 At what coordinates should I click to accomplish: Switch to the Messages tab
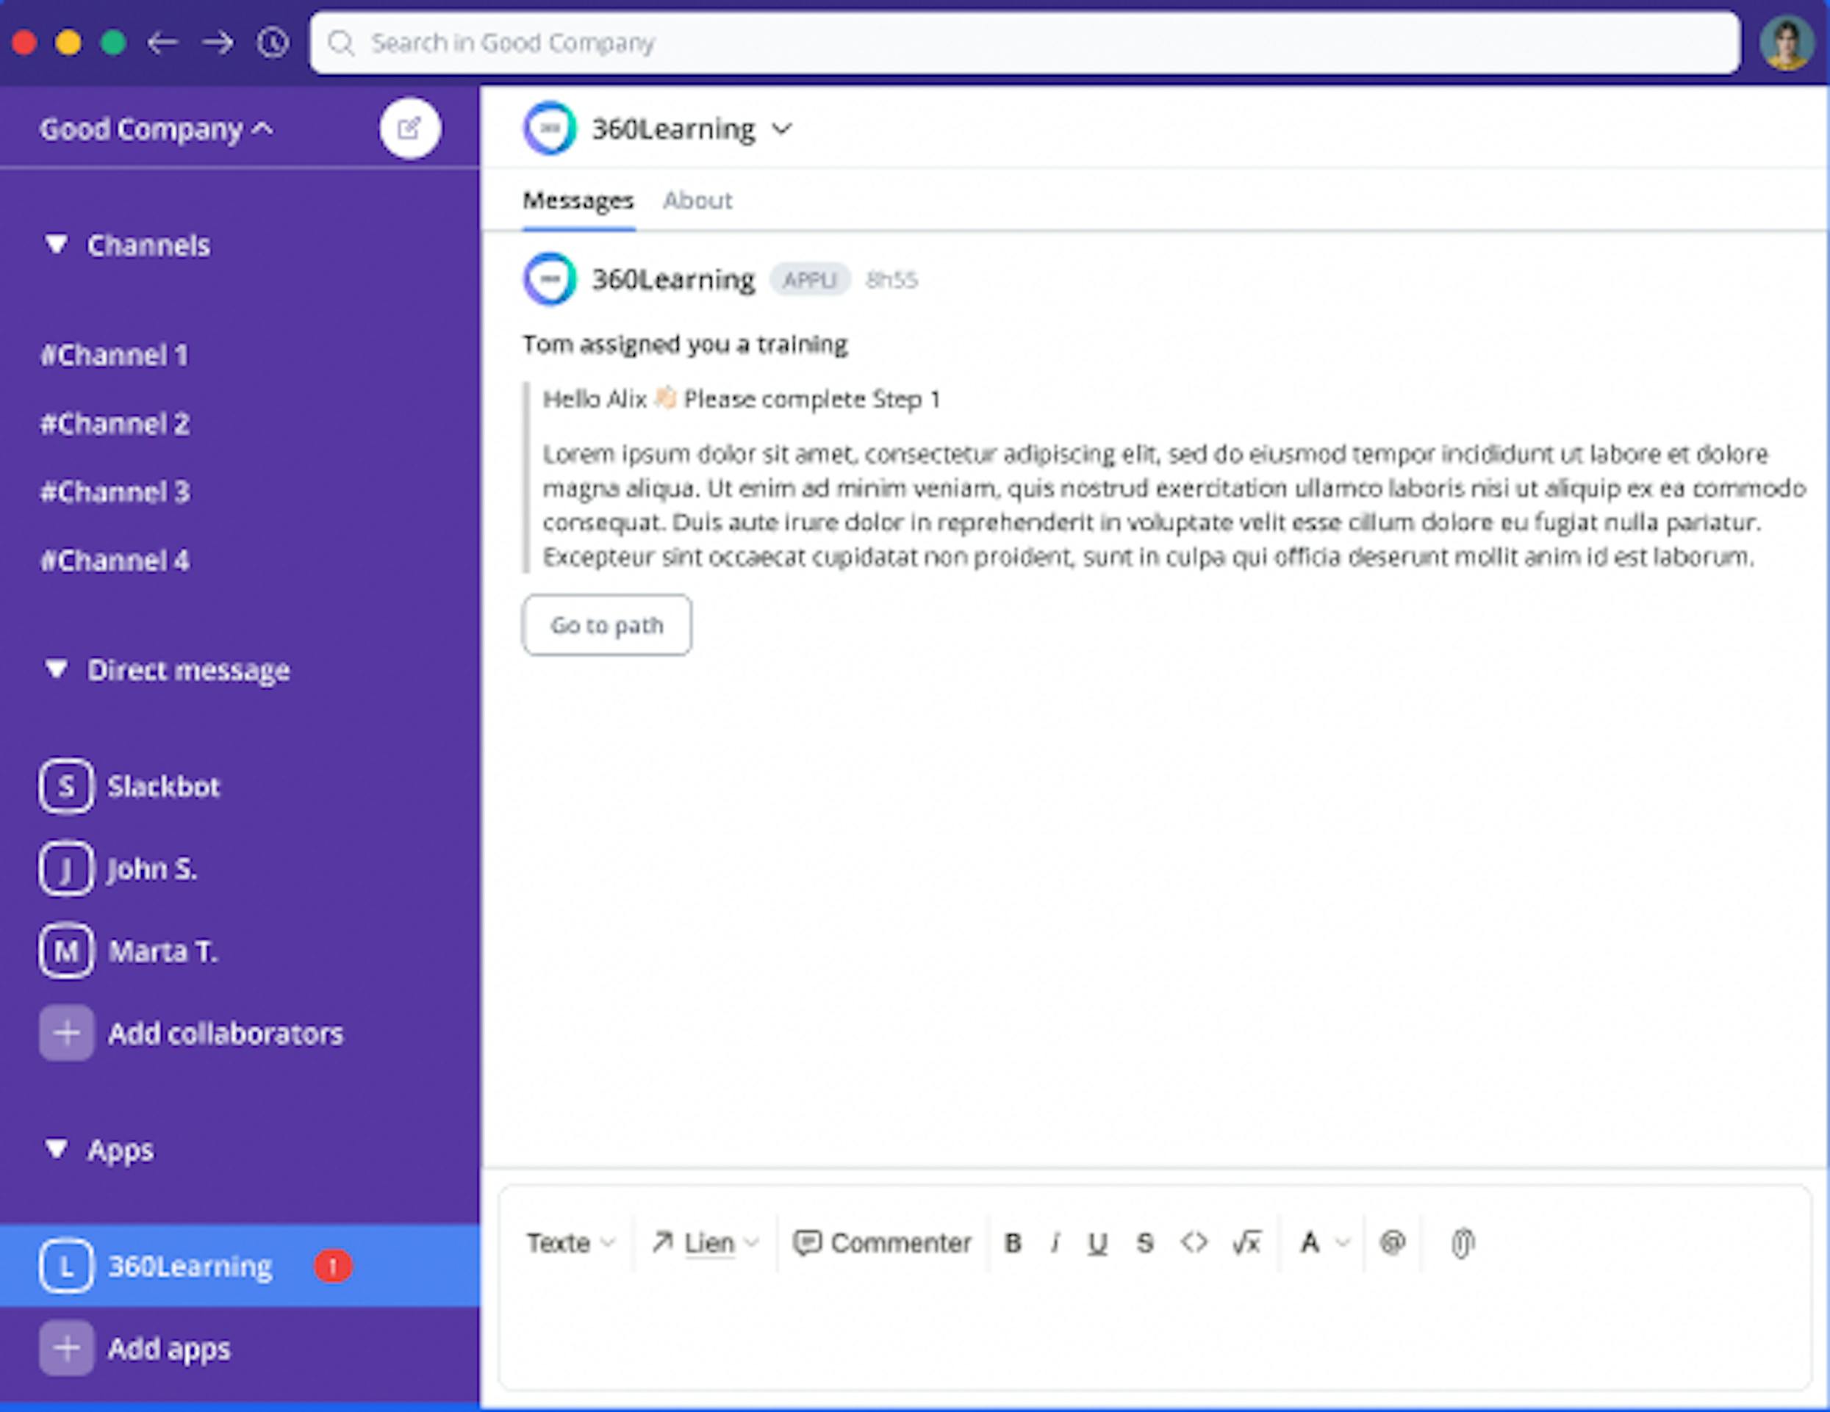[x=578, y=201]
